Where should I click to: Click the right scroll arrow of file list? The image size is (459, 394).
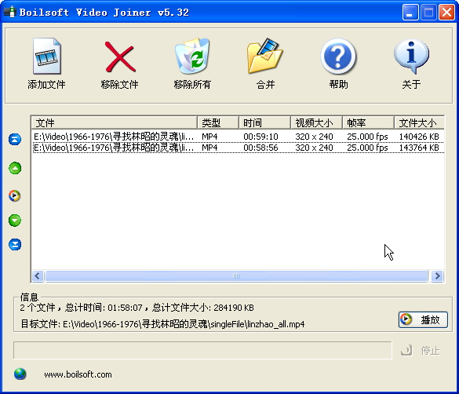click(437, 275)
